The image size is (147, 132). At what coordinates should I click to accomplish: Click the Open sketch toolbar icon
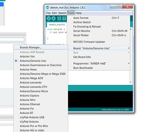click(64, 18)
